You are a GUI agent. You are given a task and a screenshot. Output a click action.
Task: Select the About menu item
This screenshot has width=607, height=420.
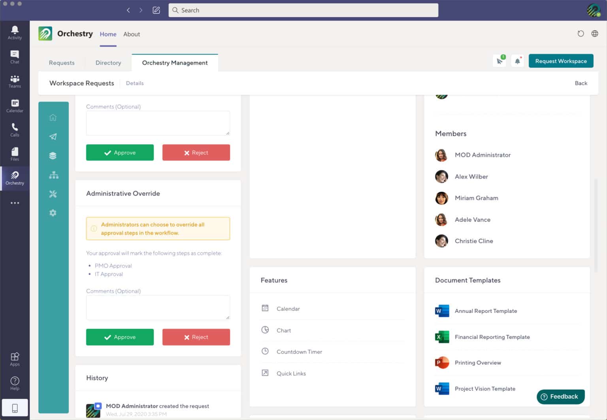click(x=132, y=34)
